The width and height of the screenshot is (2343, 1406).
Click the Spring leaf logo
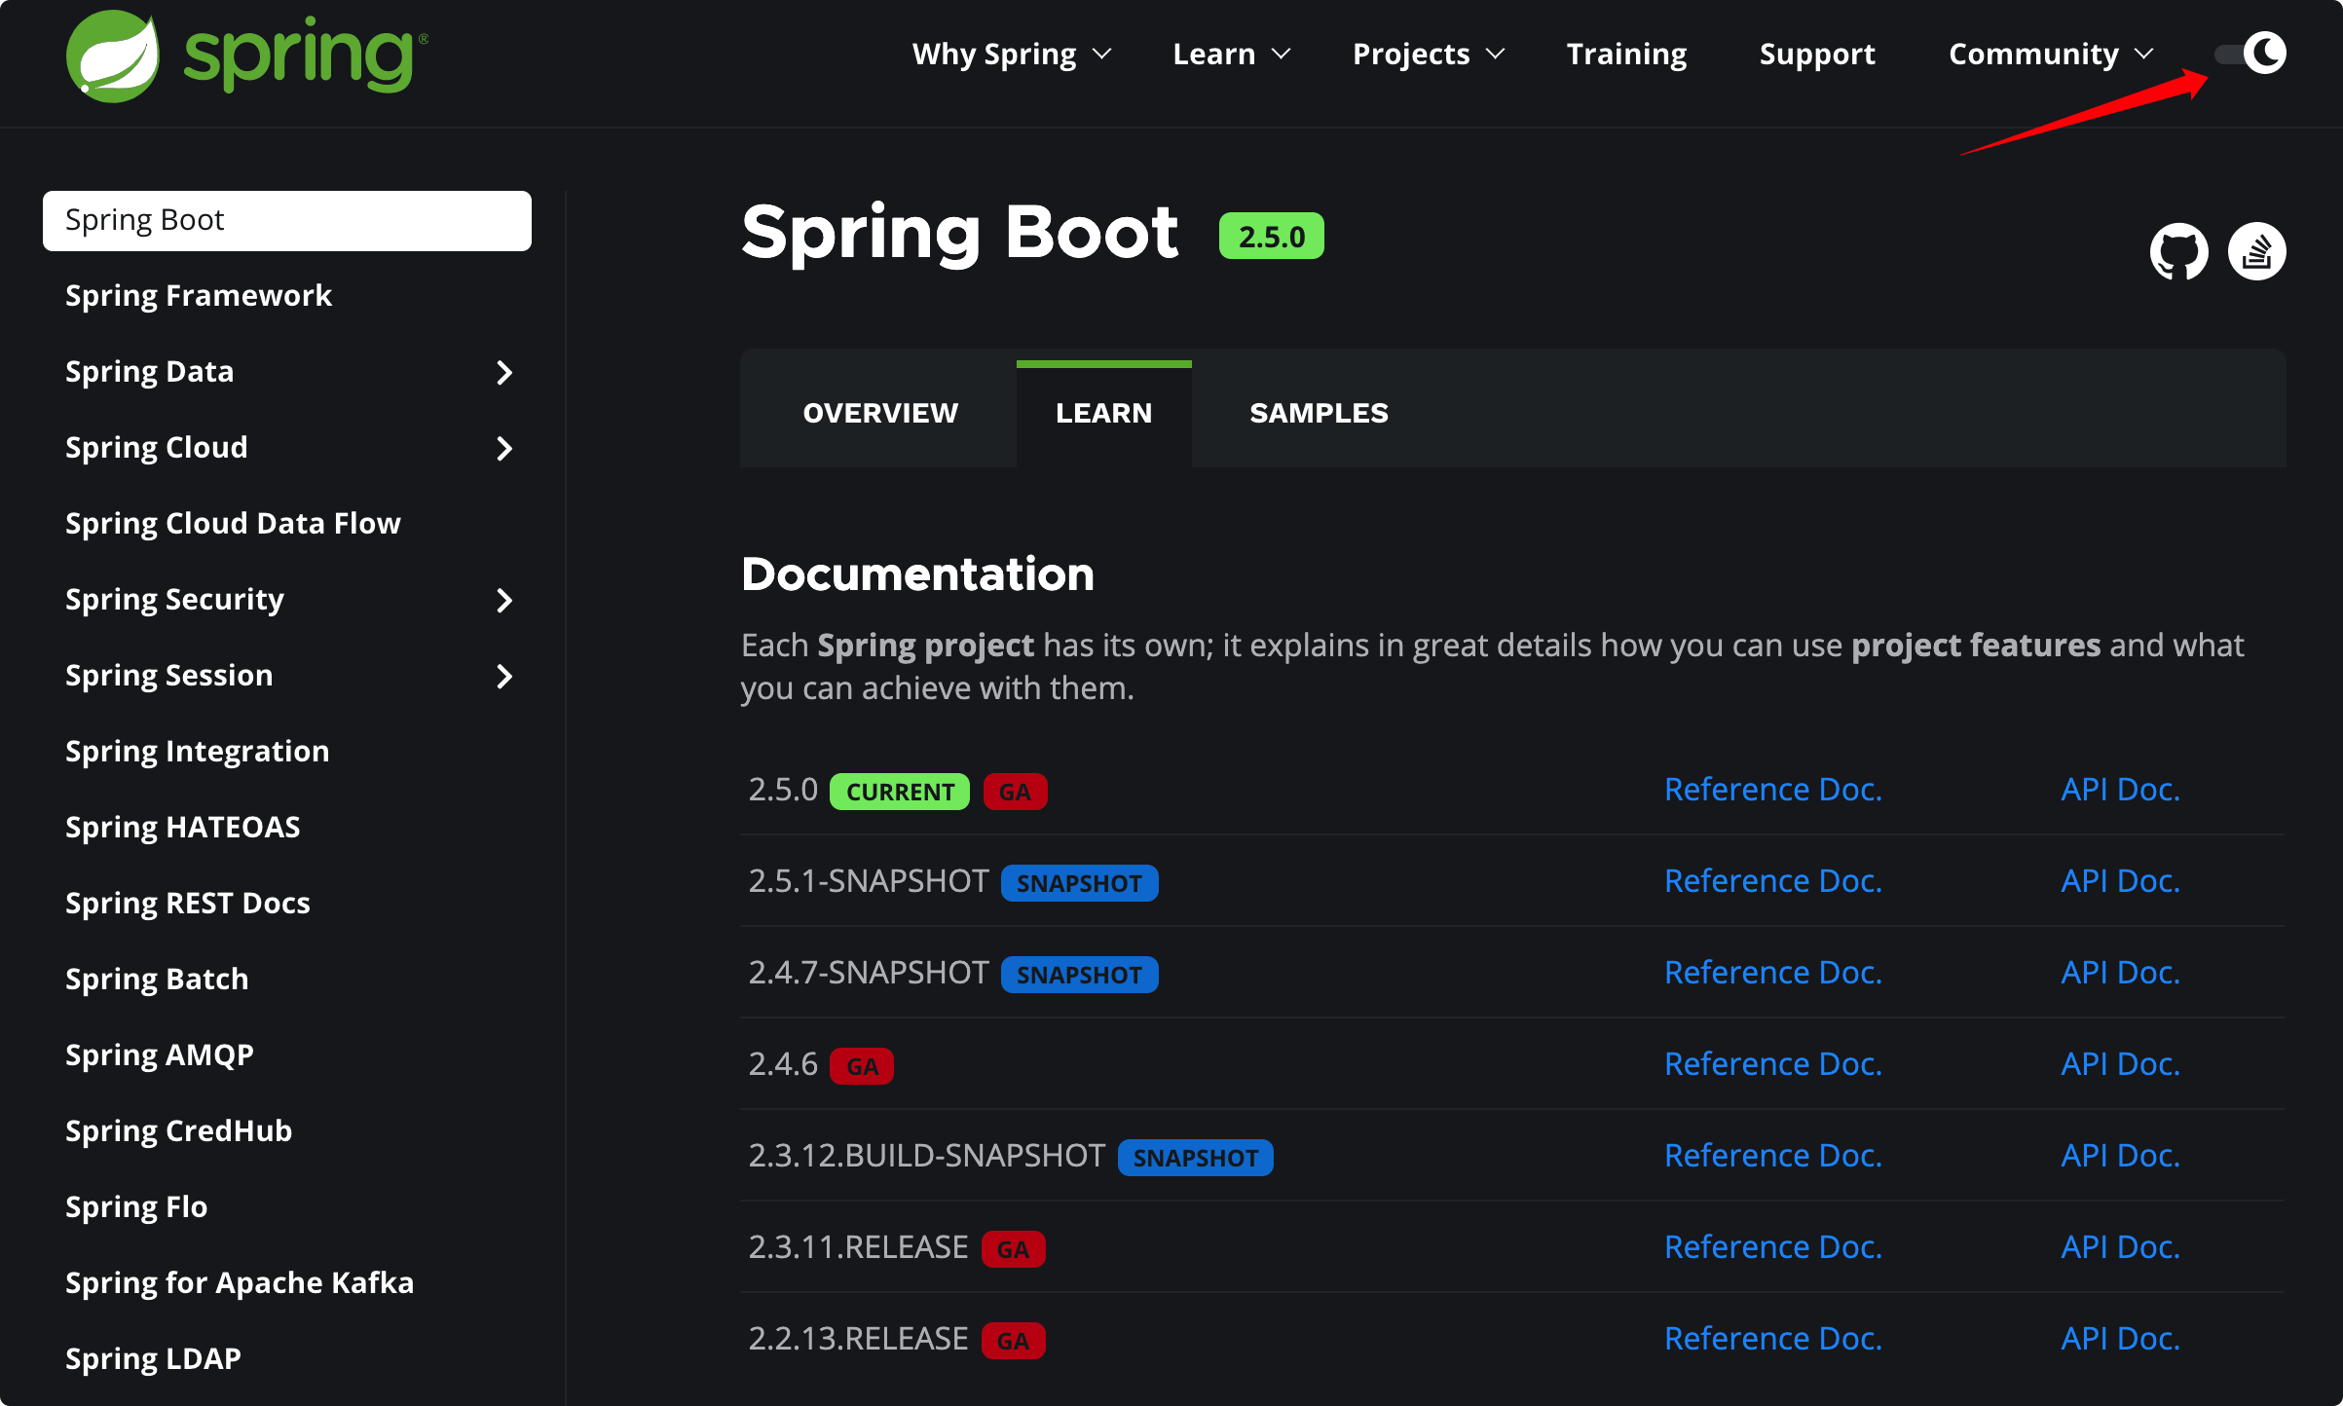point(113,55)
